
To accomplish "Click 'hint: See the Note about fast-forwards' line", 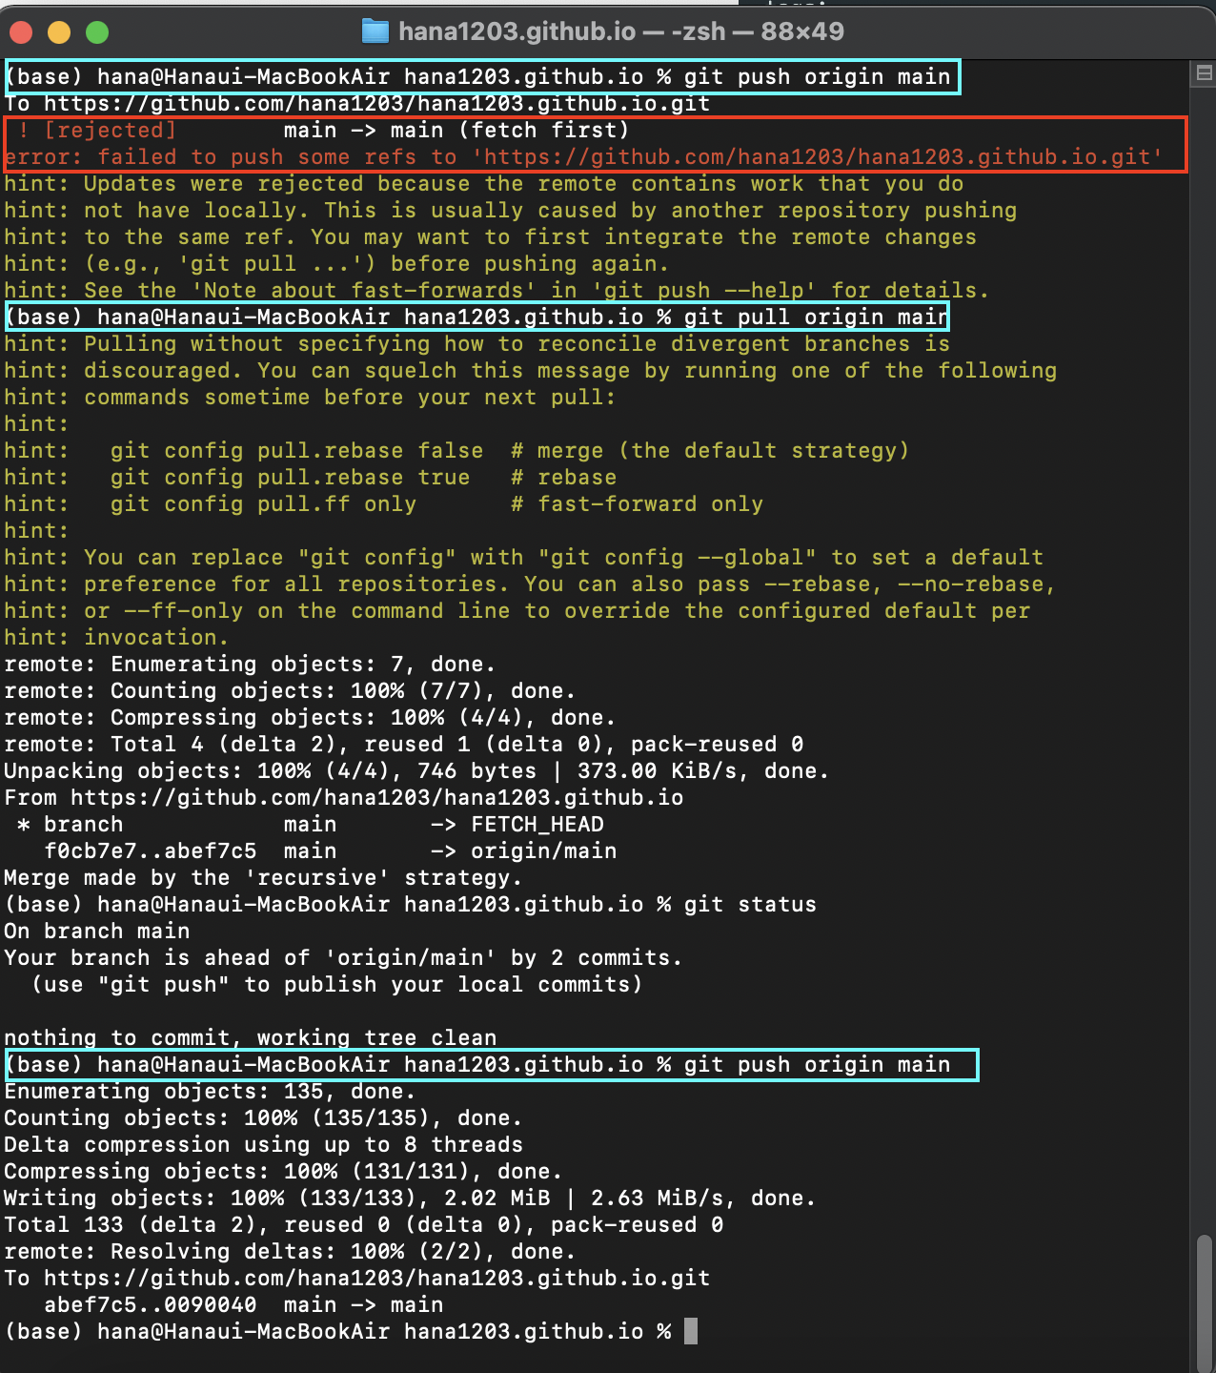I will coord(497,290).
